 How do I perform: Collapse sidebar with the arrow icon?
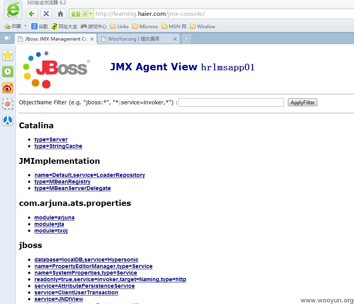click(x=7, y=38)
